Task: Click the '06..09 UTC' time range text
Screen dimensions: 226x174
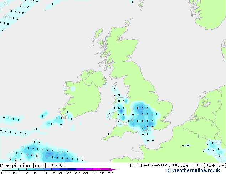Action: point(187,165)
